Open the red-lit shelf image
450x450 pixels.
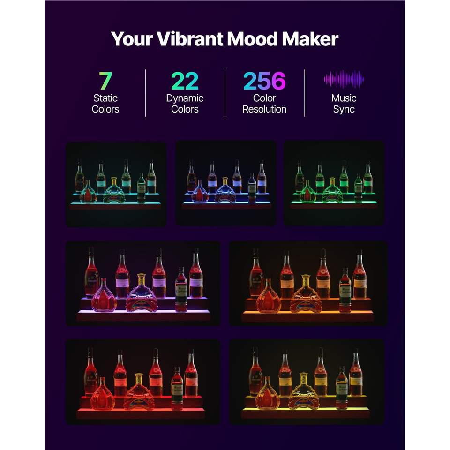pyautogui.click(x=143, y=382)
